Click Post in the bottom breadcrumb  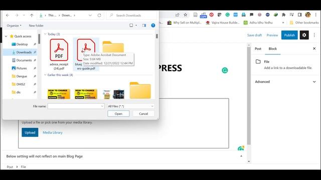[10, 167]
